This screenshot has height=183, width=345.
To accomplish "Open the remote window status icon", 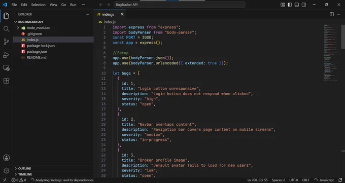I will pos(5,180).
